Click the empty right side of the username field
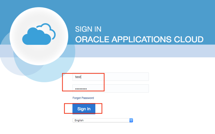 (133, 77)
